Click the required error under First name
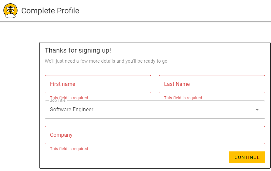271x171 pixels. [x=69, y=98]
